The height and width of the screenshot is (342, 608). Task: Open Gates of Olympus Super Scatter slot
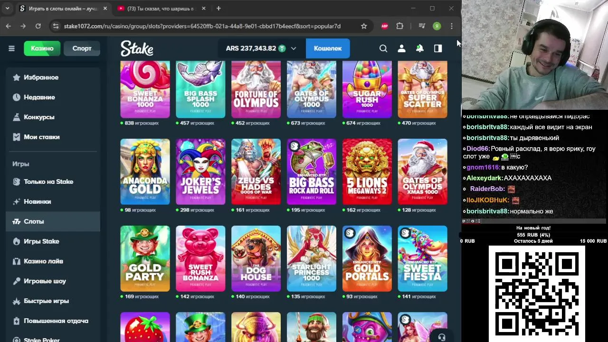[x=422, y=89]
